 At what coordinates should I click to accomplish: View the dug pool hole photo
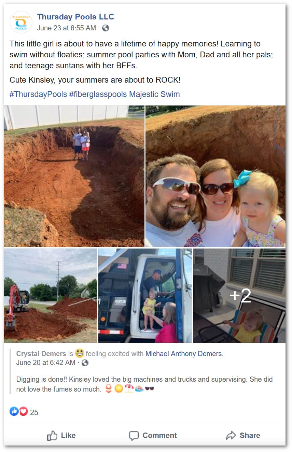(x=74, y=176)
